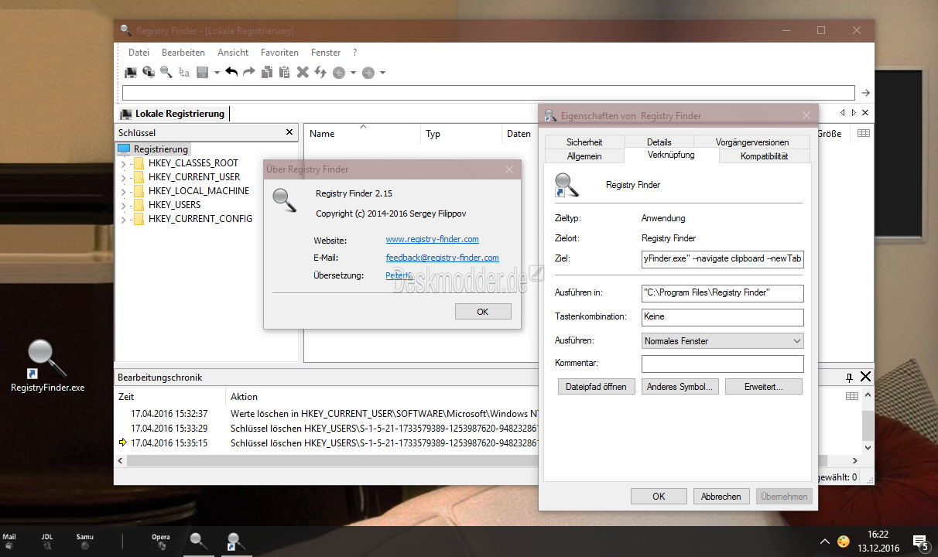Screen dimensions: 938x557
Task: Open the Fenster menu
Action: (326, 53)
